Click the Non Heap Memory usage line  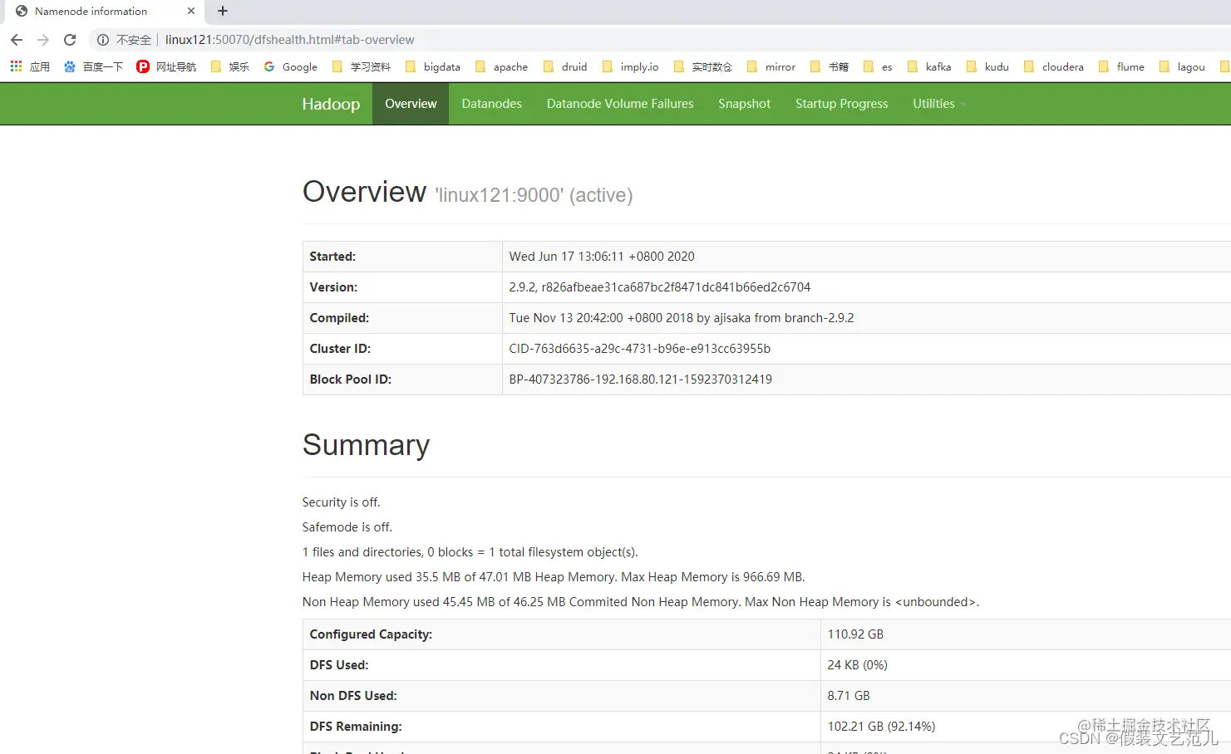[641, 602]
